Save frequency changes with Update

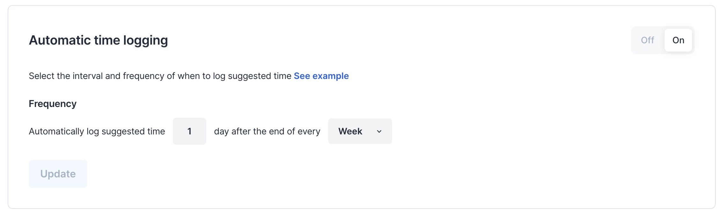coord(58,174)
